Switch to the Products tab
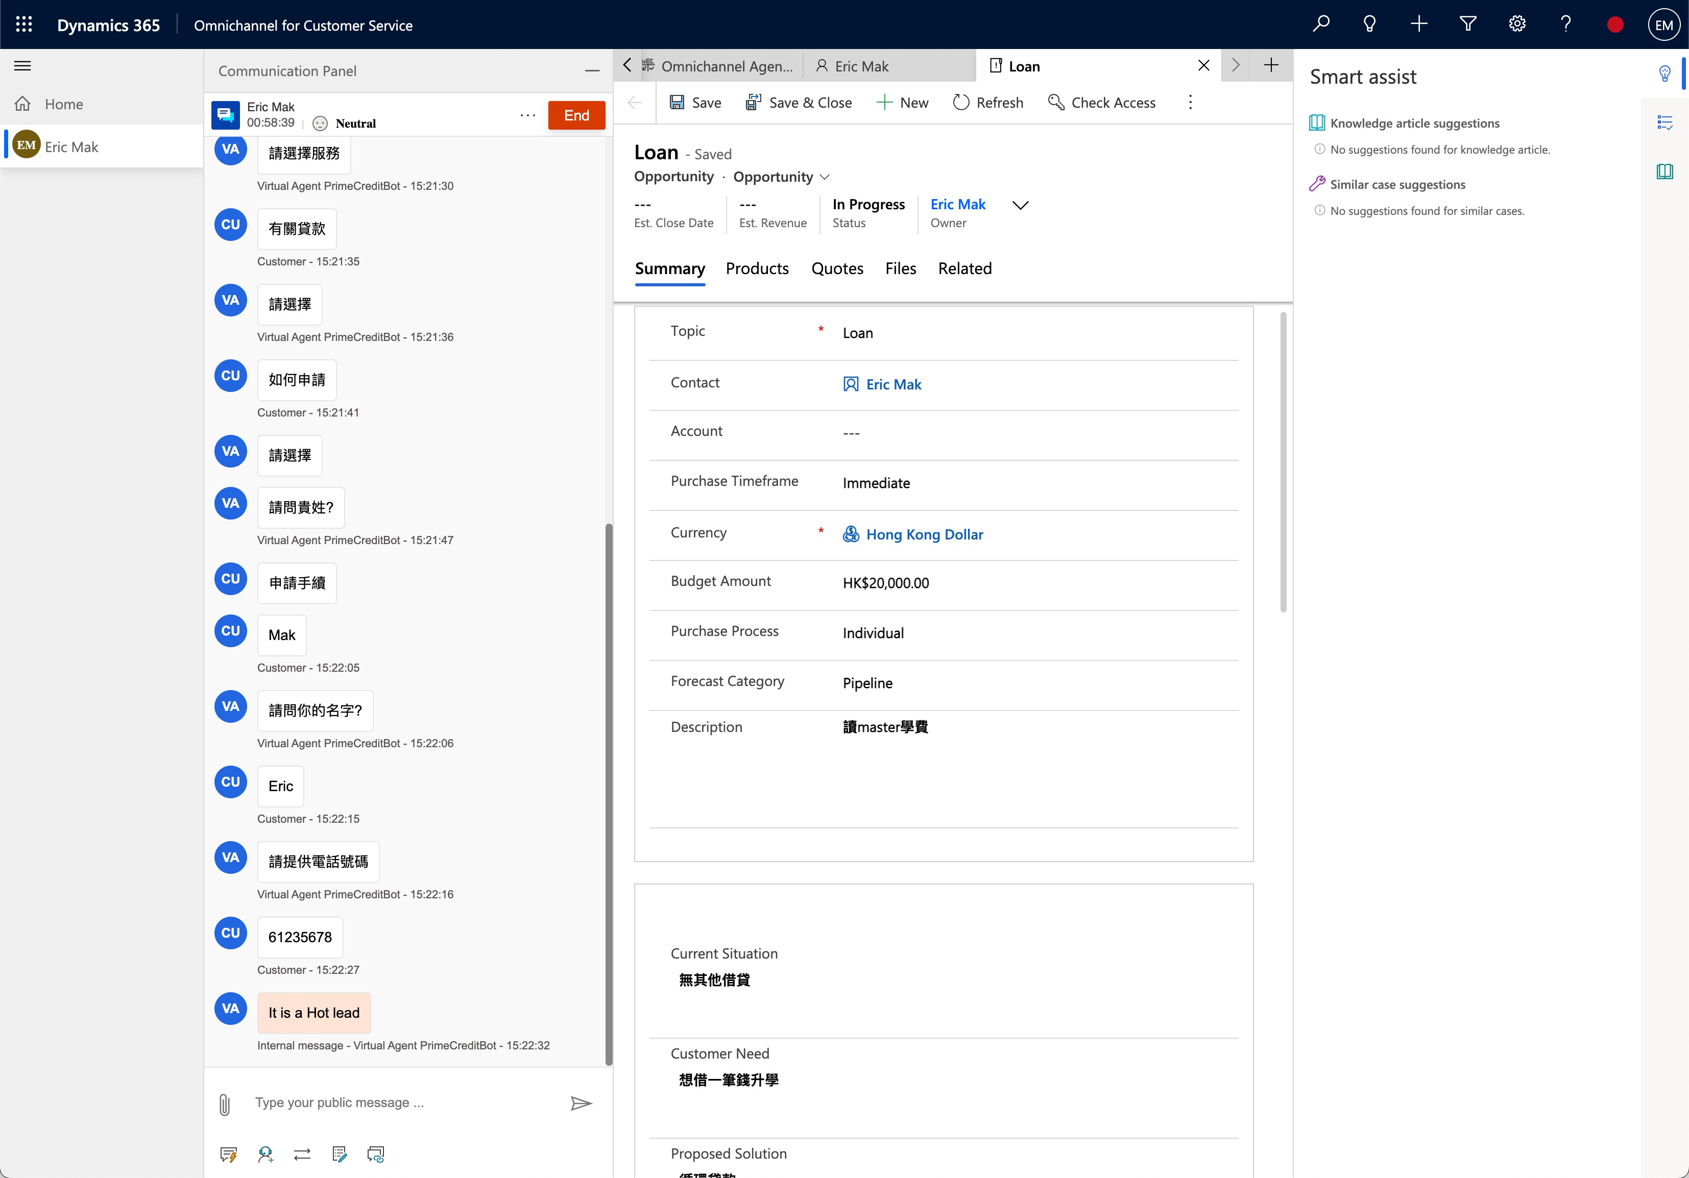 pos(757,269)
